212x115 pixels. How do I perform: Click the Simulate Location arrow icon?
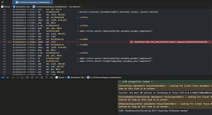47,77
